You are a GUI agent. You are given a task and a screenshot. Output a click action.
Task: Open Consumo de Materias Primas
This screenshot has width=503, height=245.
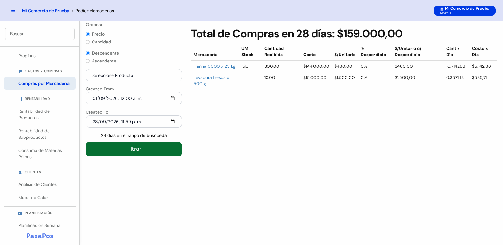coord(40,154)
